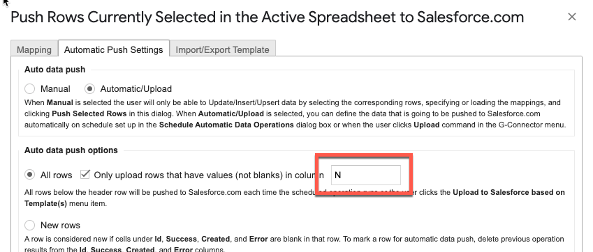
Task: Click the Automatic/Upload label text
Action: pos(136,89)
